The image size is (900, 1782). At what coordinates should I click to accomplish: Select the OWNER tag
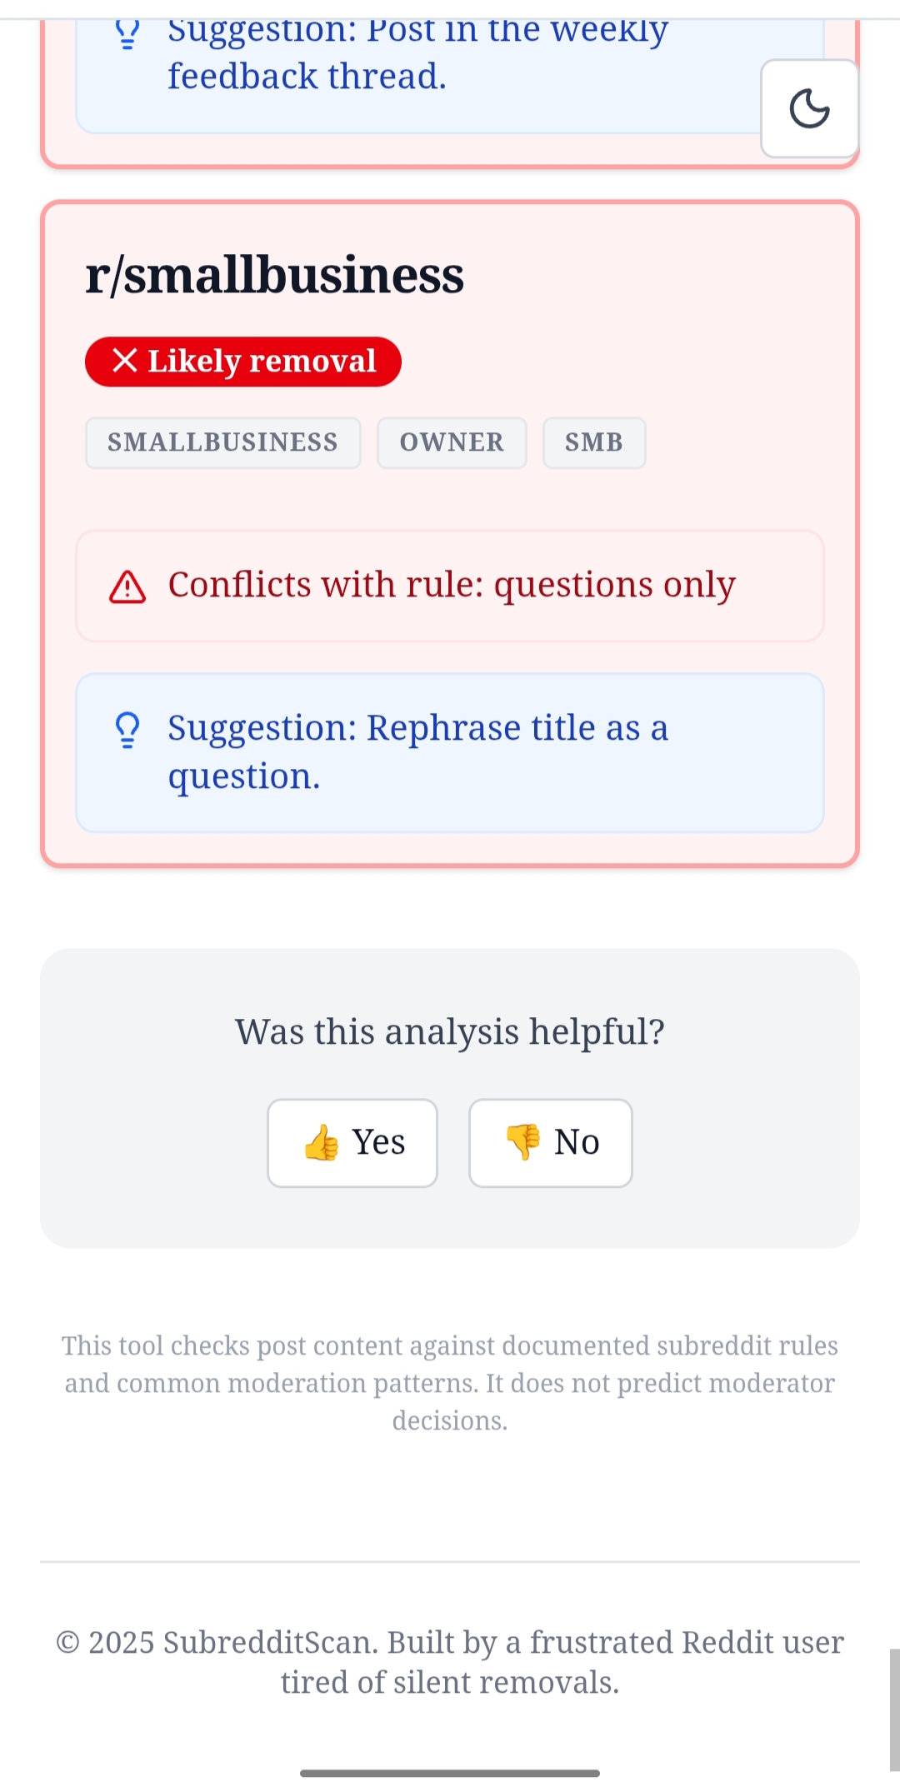pyautogui.click(x=452, y=442)
